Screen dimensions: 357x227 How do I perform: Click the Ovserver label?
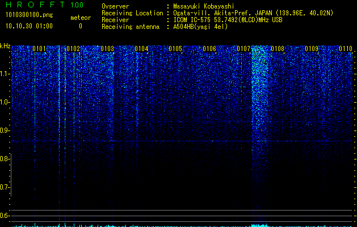pos(115,6)
